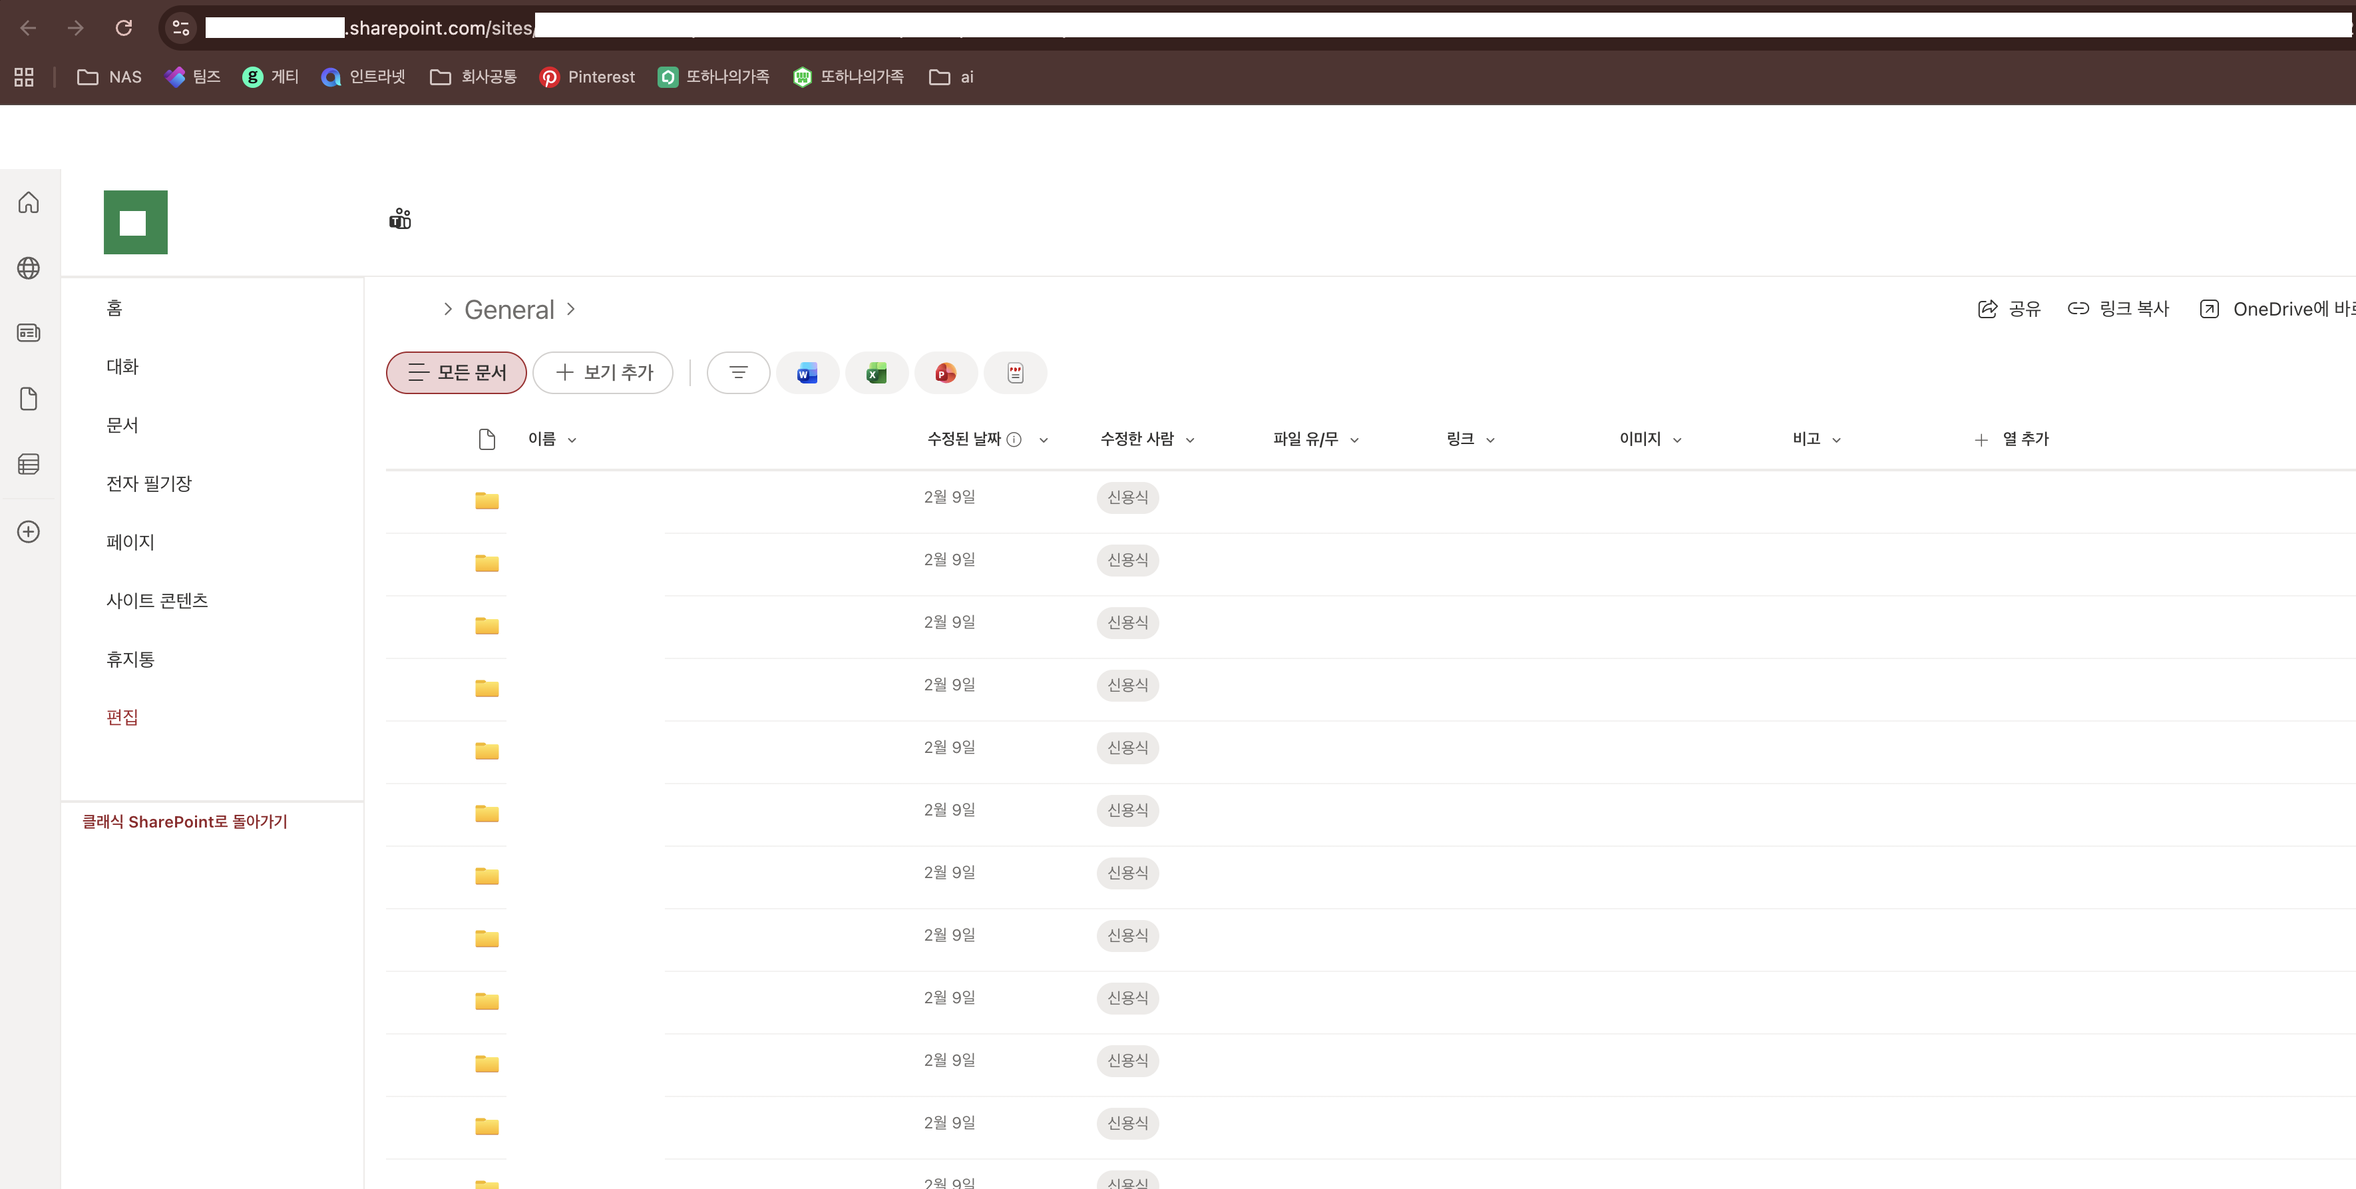The width and height of the screenshot is (2356, 1189).
Task: Click the 편집 link in navigation
Action: coord(122,717)
